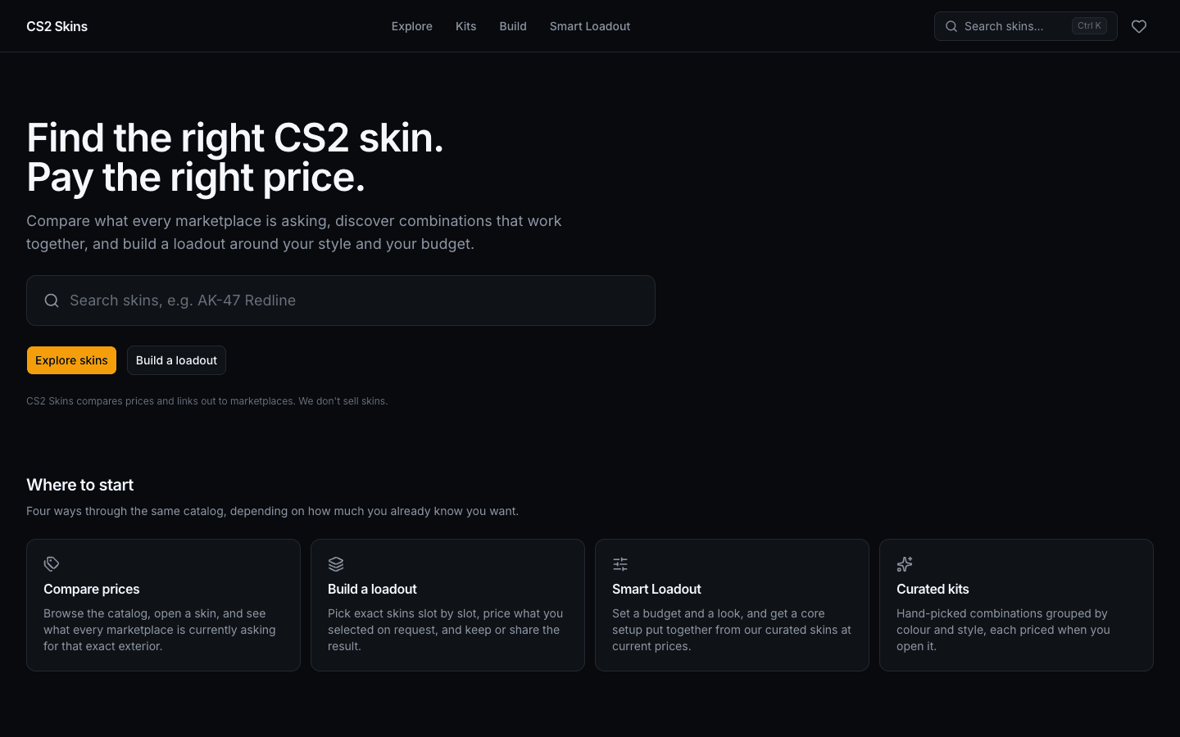Screen dimensions: 1180x737
Task: Click the 'Set a budget and a look' description
Action: pos(732,630)
